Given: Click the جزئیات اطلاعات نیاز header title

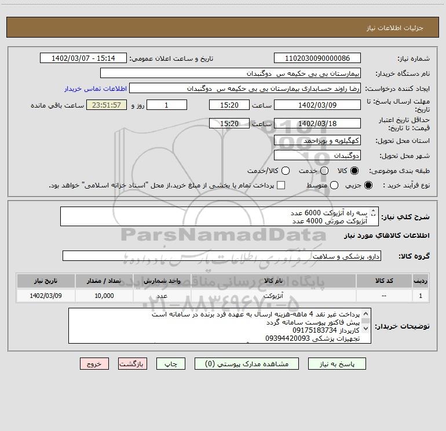Looking at the screenshot, I should [x=395, y=28].
